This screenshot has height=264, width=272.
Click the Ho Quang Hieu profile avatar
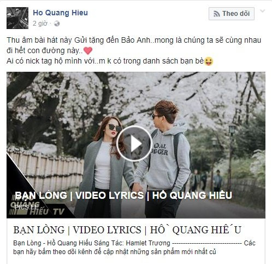(x=17, y=18)
